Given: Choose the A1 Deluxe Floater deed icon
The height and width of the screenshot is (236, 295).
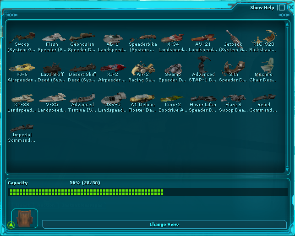Looking at the screenshot, I should [x=143, y=98].
